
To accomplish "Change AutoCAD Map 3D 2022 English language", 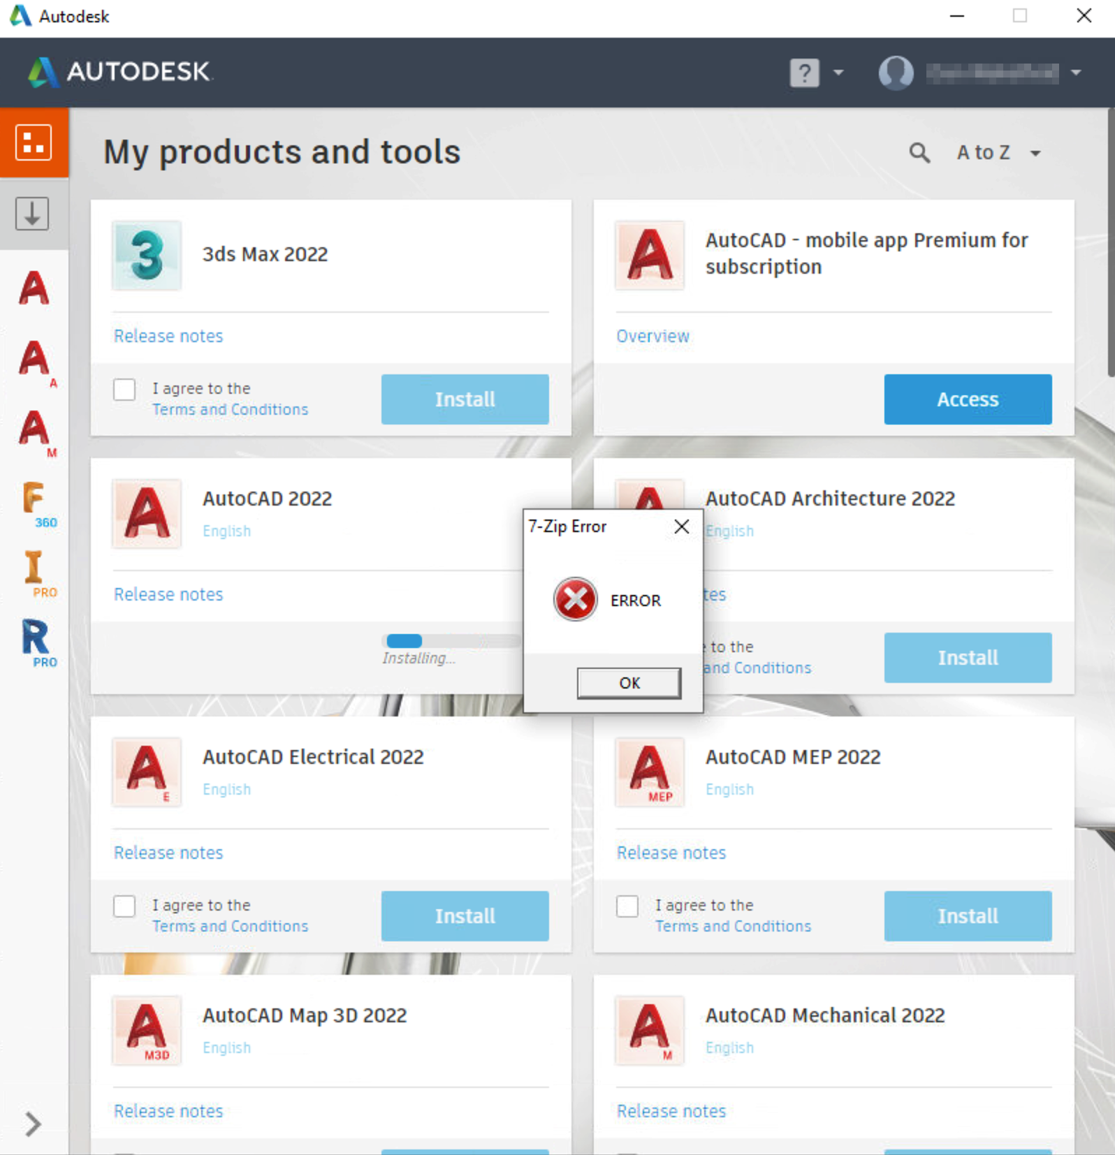I will point(226,1047).
